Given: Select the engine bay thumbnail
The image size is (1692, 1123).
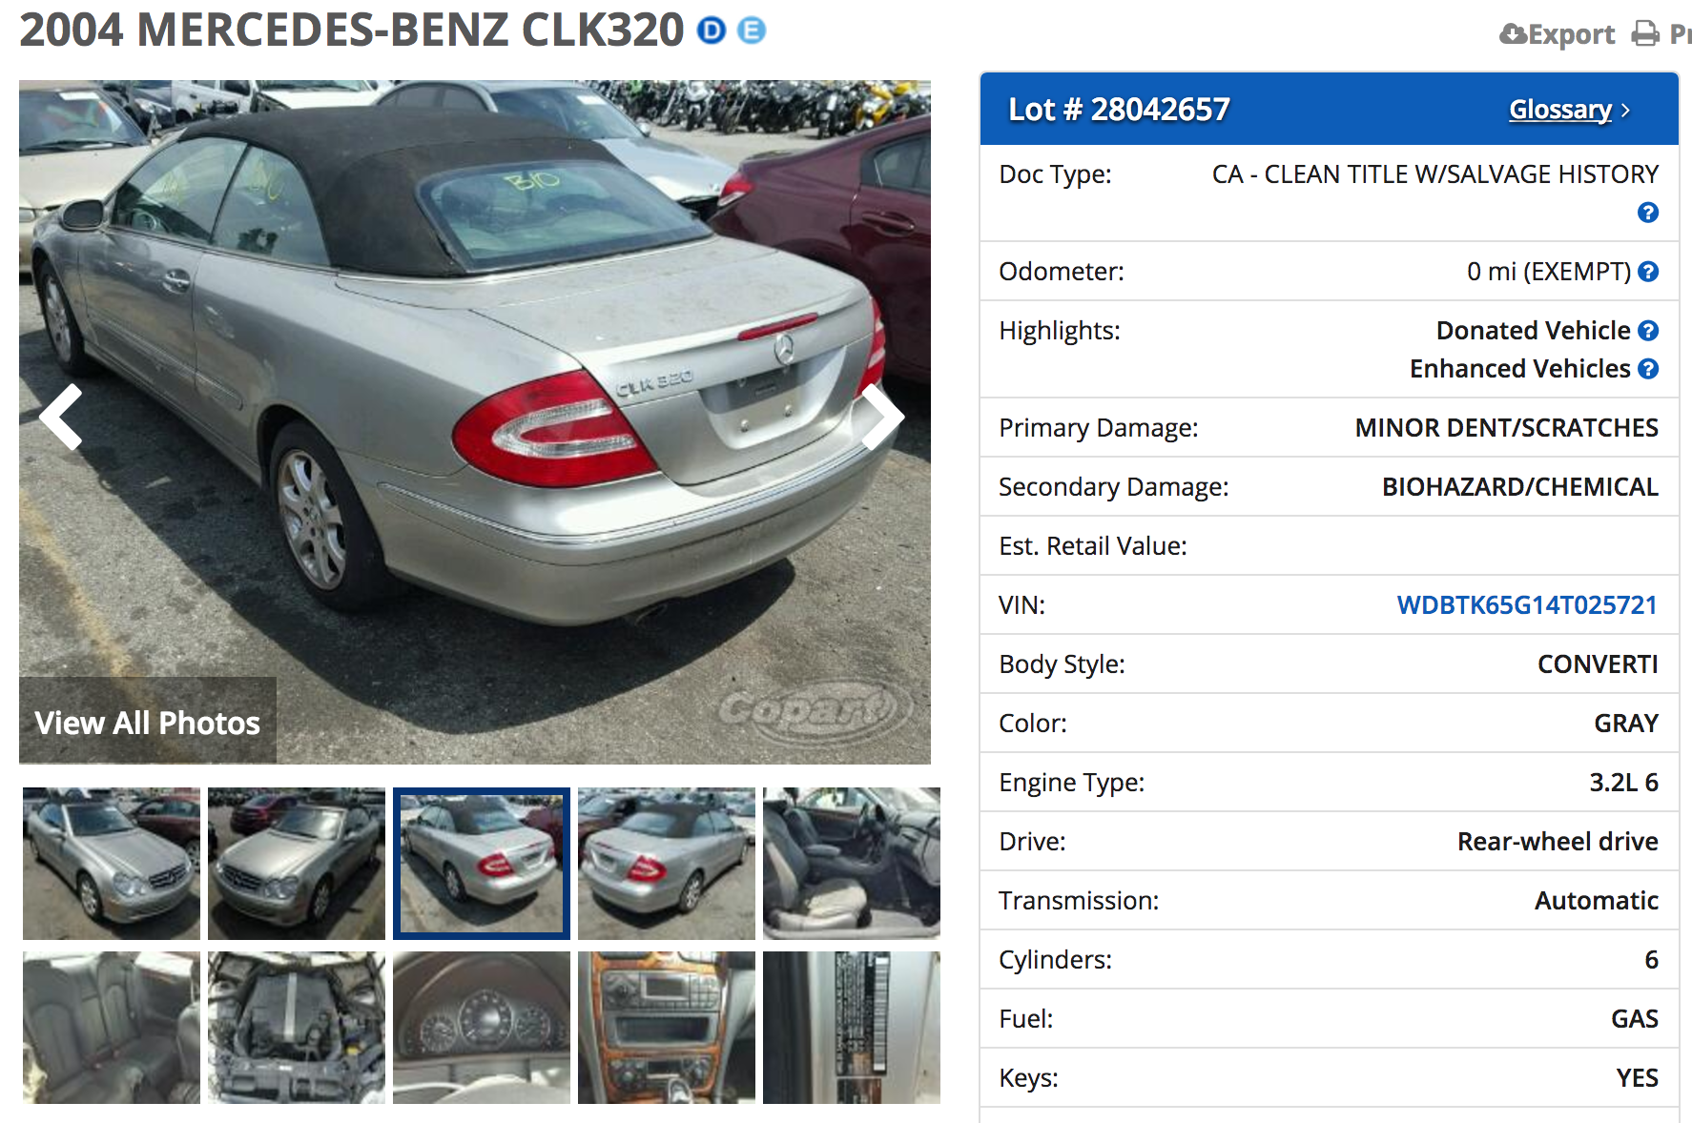Looking at the screenshot, I should [x=297, y=1028].
